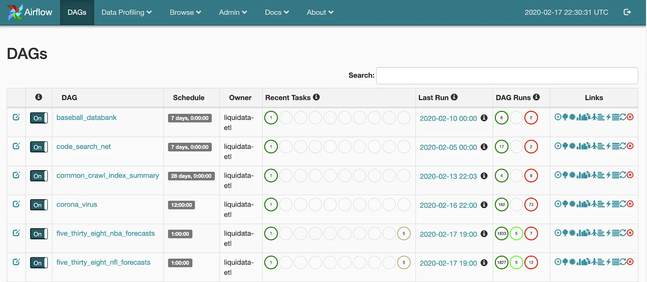Click Last Run header info icon
The width and height of the screenshot is (647, 282).
pos(454,97)
